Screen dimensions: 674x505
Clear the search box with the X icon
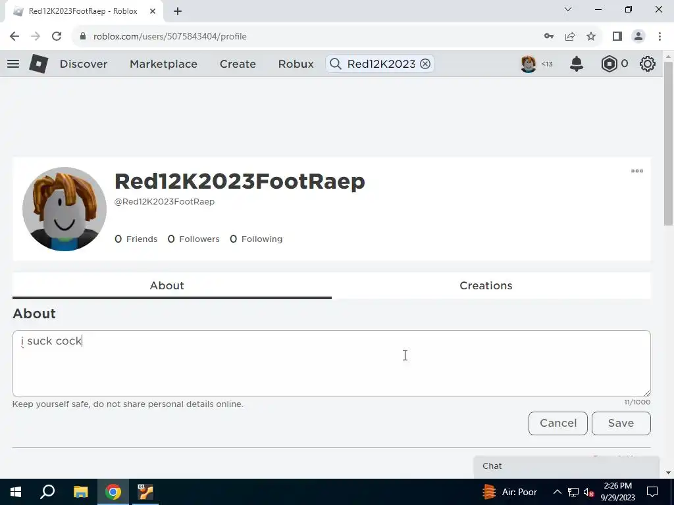click(x=425, y=64)
